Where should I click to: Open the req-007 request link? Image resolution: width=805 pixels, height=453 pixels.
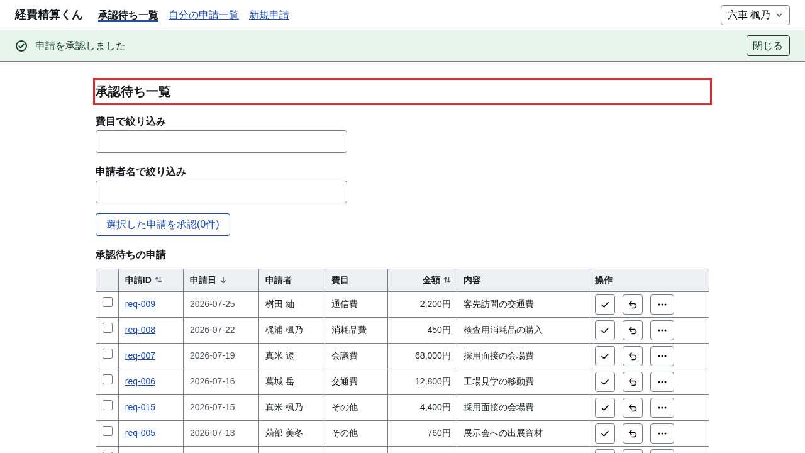[140, 356]
